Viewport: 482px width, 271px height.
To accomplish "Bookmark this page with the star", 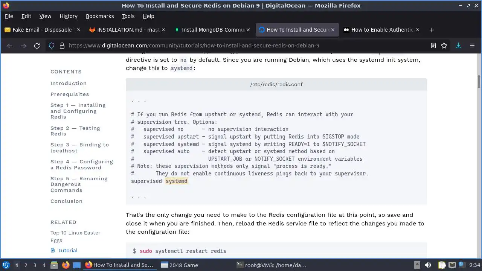I will pos(444,46).
